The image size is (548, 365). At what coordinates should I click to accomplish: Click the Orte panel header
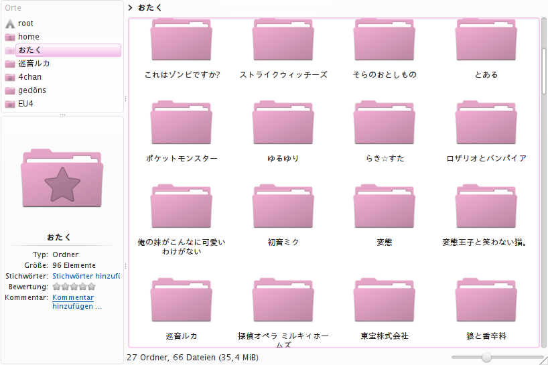click(13, 7)
